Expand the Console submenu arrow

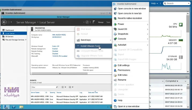(147, 39)
